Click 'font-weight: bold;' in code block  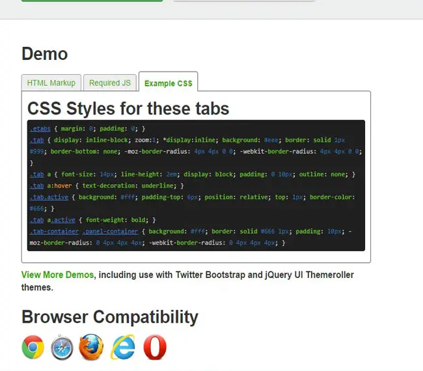pyautogui.click(x=117, y=220)
